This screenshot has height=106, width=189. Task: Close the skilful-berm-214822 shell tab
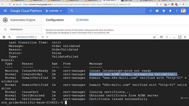[36, 37]
